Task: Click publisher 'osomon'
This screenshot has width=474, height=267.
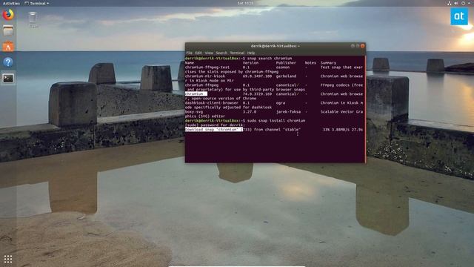Action: point(283,67)
